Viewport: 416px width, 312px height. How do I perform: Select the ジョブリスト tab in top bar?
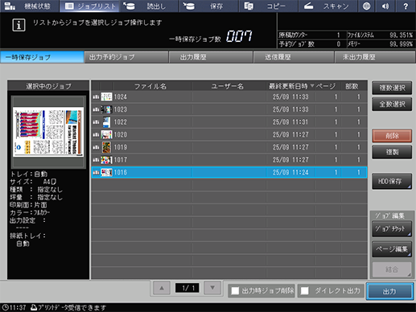90,6
